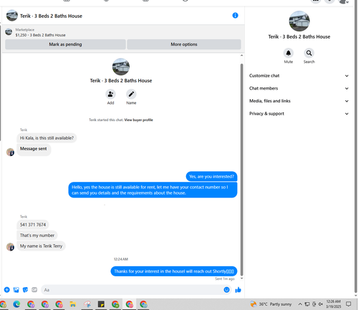This screenshot has height=310, width=358.
Task: Attach a photo using the image icon
Action: pyautogui.click(x=16, y=290)
